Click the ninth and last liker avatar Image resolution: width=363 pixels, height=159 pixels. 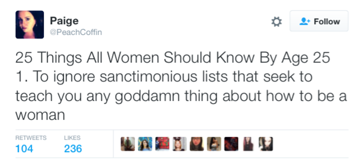pyautogui.click(x=266, y=144)
